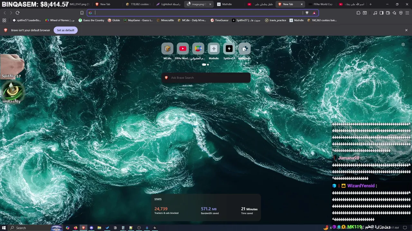Open the Extensions puzzle icon
This screenshot has width=412, height=231.
tap(358, 13)
